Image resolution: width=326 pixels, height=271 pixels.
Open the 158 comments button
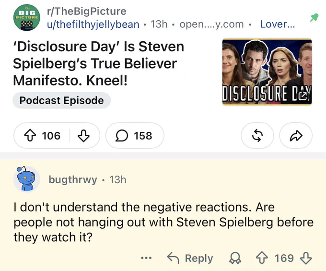click(x=135, y=136)
